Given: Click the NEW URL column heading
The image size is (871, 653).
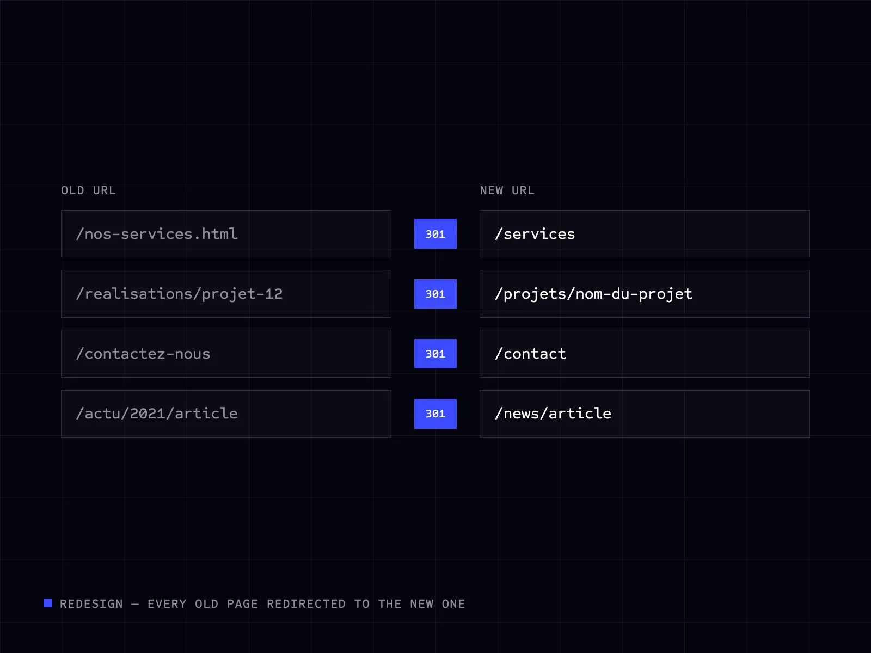Looking at the screenshot, I should click(x=507, y=190).
